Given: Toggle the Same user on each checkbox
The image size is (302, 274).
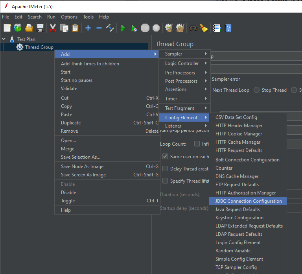Looking at the screenshot, I should (x=165, y=156).
